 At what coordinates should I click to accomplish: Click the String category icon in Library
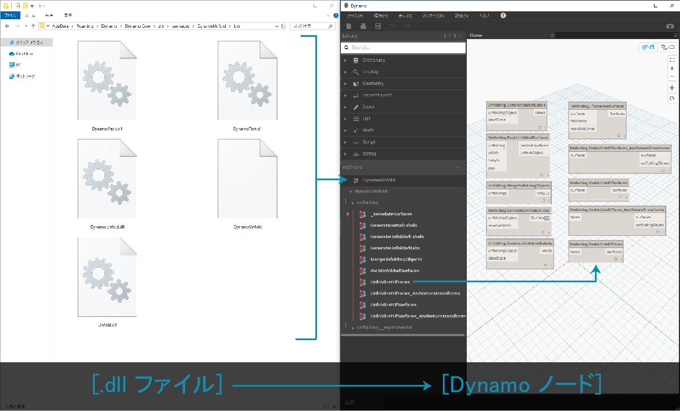coord(356,154)
